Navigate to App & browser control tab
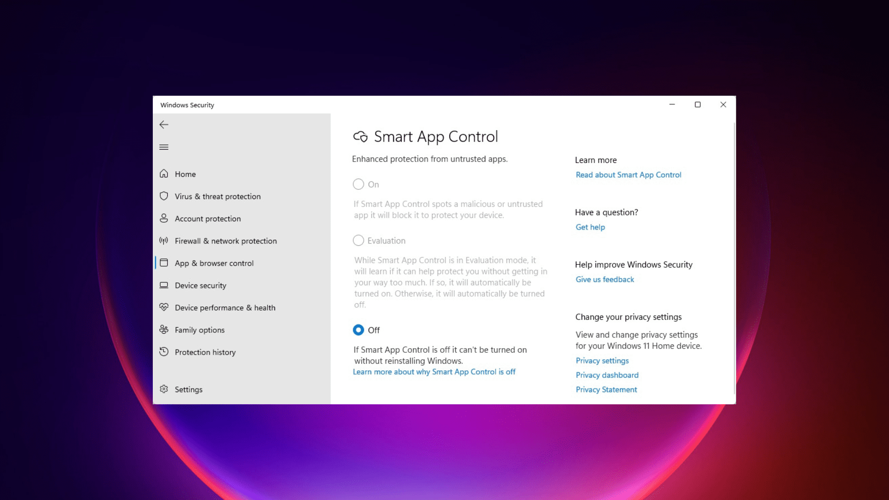Viewport: 889px width, 500px height. click(214, 262)
